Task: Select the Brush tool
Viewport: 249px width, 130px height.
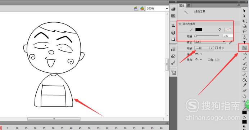Action: [244, 64]
